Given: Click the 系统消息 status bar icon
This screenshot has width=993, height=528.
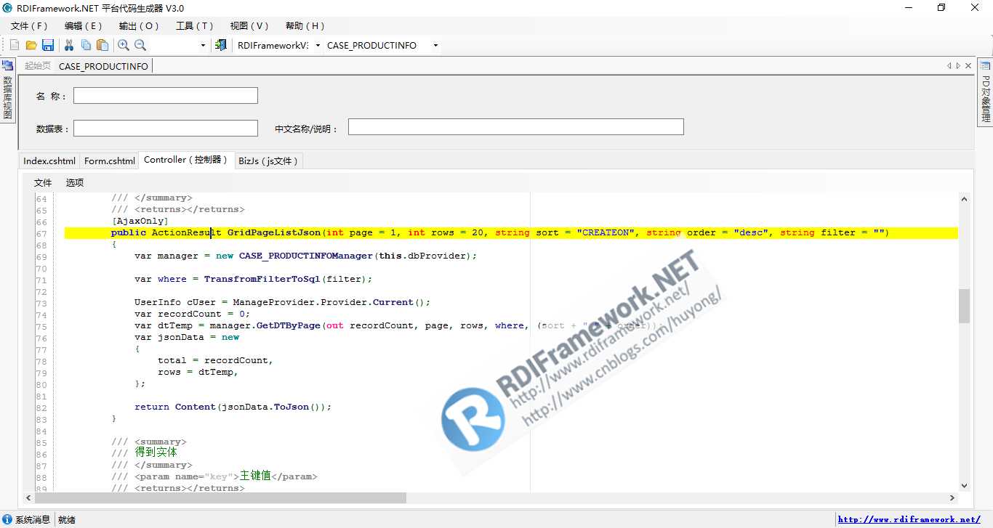Looking at the screenshot, I should click(7, 519).
